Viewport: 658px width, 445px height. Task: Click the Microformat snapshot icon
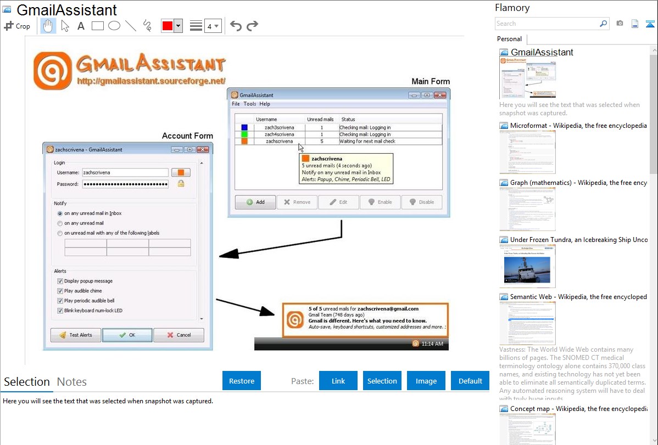[504, 126]
